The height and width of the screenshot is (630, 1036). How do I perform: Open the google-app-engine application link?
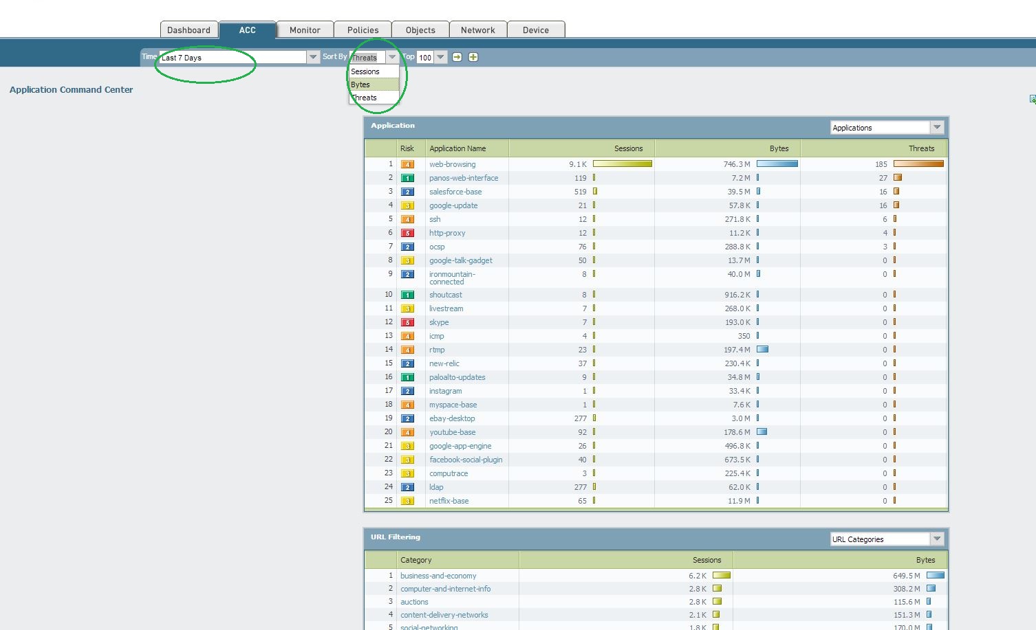[x=460, y=446]
